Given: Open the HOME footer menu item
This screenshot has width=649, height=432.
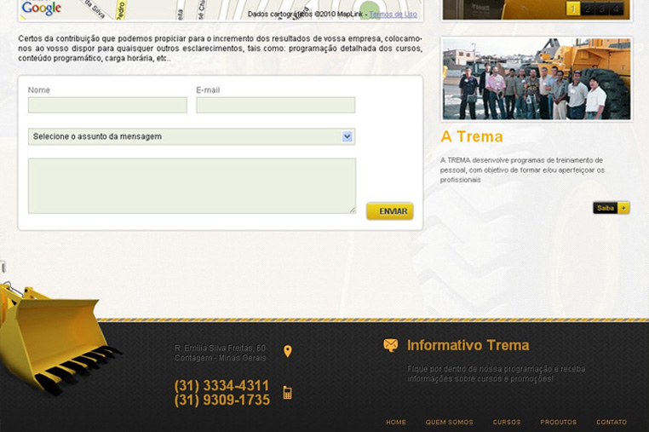Looking at the screenshot, I should 396,423.
